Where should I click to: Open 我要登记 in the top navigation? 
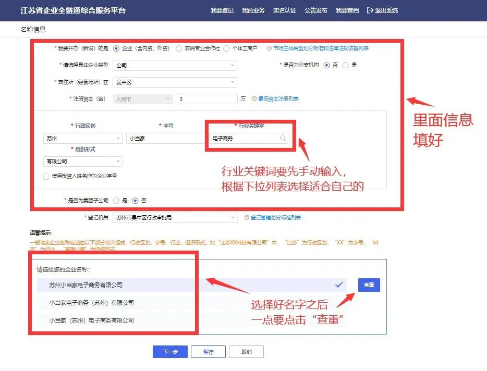tap(222, 10)
